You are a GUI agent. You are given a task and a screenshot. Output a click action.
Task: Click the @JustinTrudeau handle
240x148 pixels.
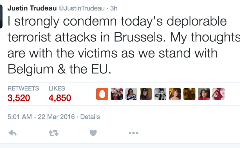81,8
